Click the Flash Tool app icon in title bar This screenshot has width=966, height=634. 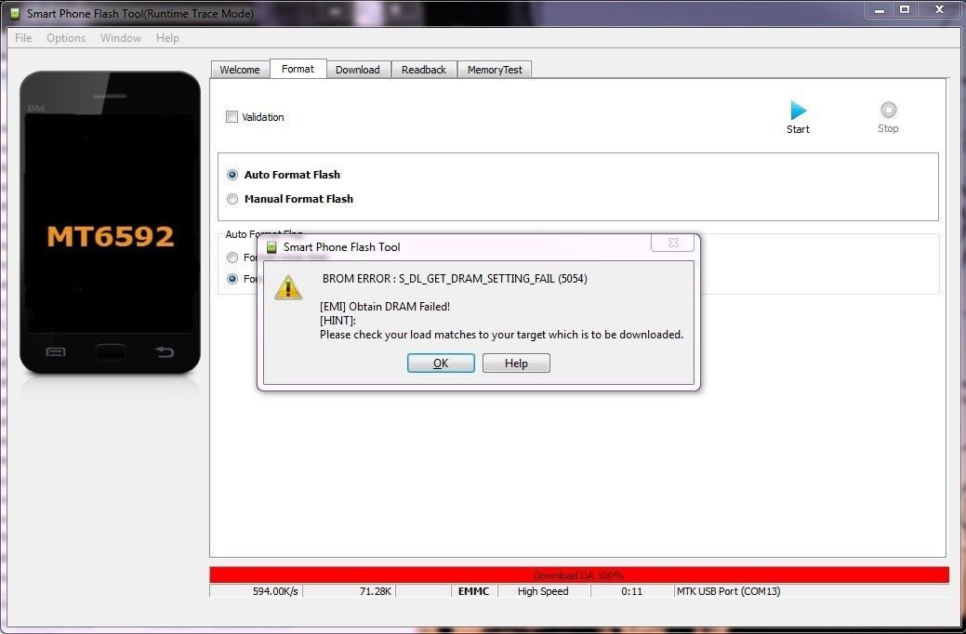[15, 13]
